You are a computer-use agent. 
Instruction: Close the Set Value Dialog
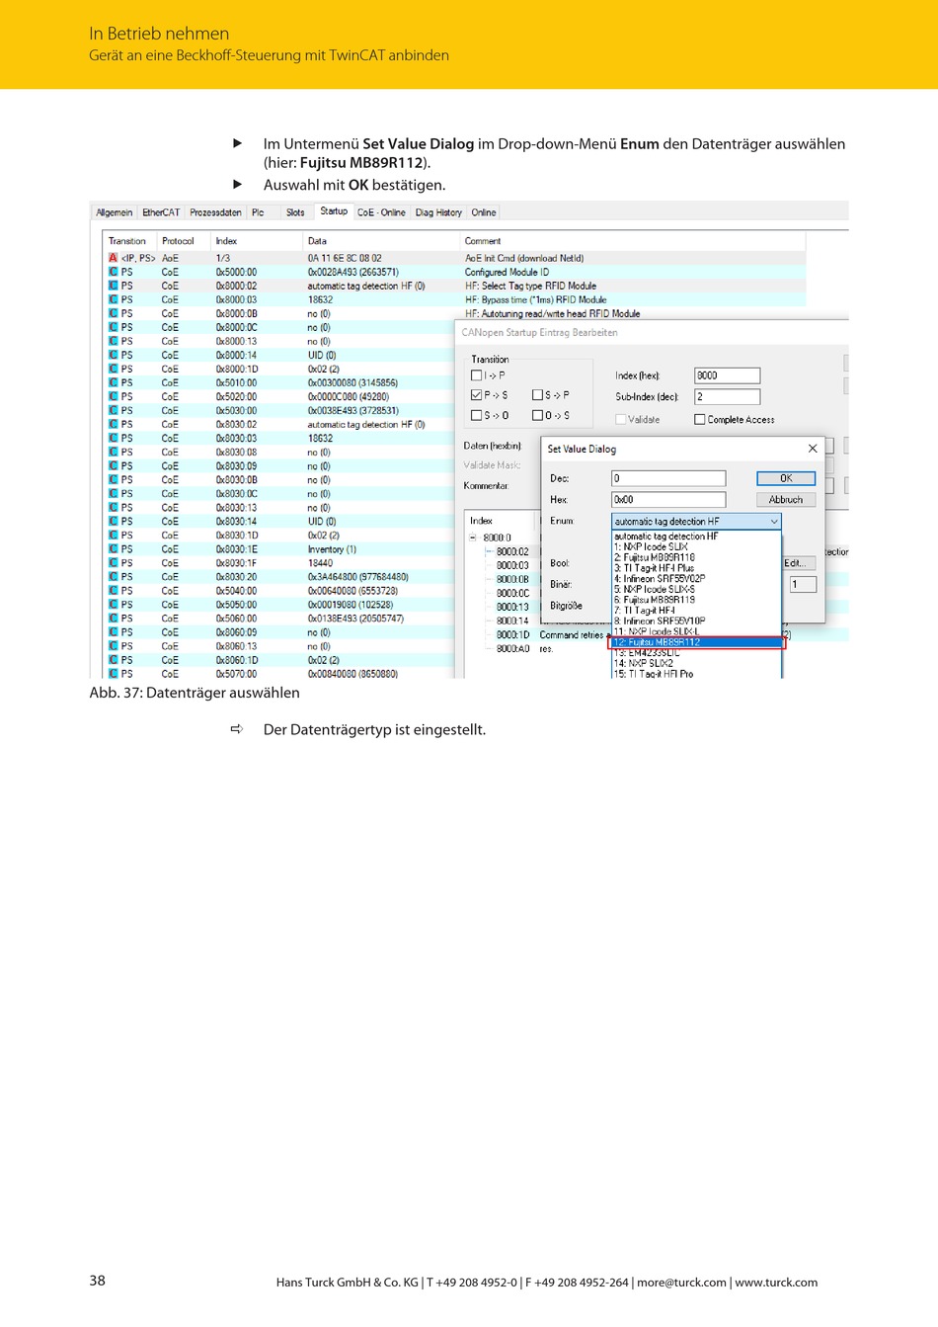[x=813, y=449]
